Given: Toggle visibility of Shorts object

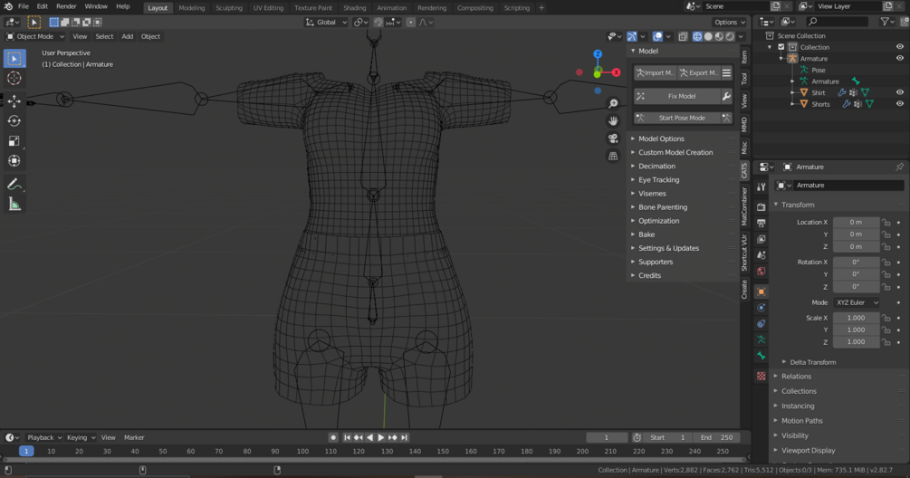Looking at the screenshot, I should tap(899, 104).
